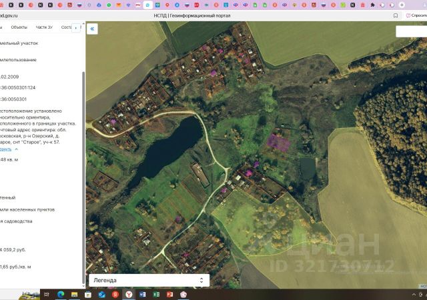Viewport: 427px width, 300px height.
Task: Expand the Легенда dropdown
Action: (x=149, y=280)
